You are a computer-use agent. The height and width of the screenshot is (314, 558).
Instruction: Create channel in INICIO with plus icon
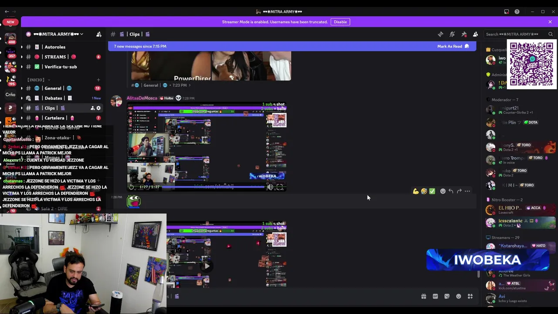98,80
